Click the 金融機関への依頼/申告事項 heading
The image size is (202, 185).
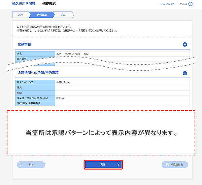point(38,73)
